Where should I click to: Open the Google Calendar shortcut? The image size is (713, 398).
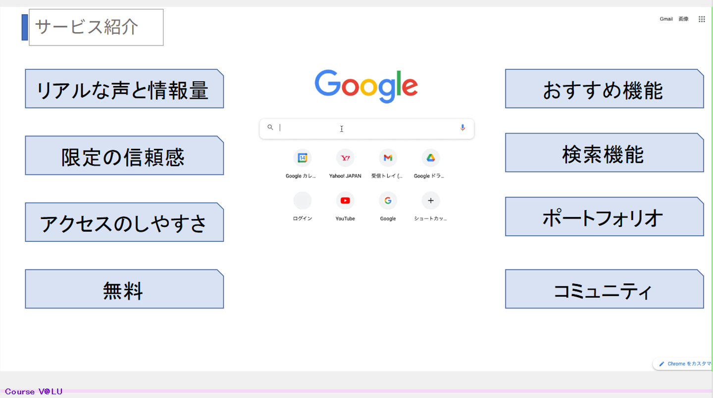[302, 158]
